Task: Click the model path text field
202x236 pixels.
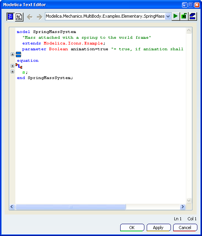Action: [x=105, y=16]
